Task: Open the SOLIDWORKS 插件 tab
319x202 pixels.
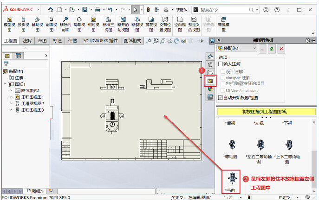Action: (x=100, y=41)
